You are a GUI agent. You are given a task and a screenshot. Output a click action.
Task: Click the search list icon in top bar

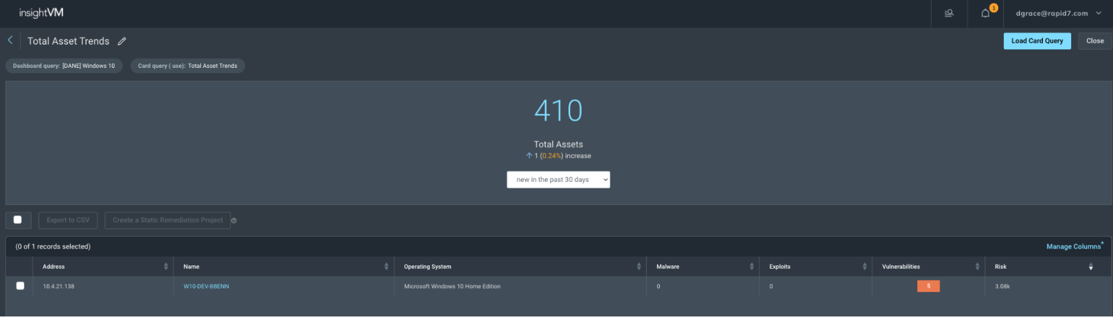(x=949, y=13)
